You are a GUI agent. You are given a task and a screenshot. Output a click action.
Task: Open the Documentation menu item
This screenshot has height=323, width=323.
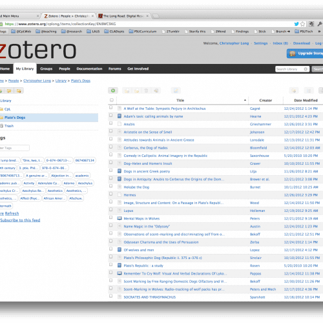tap(89, 68)
